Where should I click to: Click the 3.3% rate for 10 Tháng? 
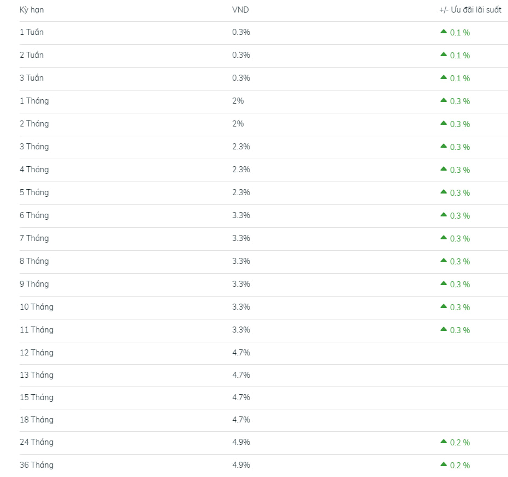click(241, 307)
